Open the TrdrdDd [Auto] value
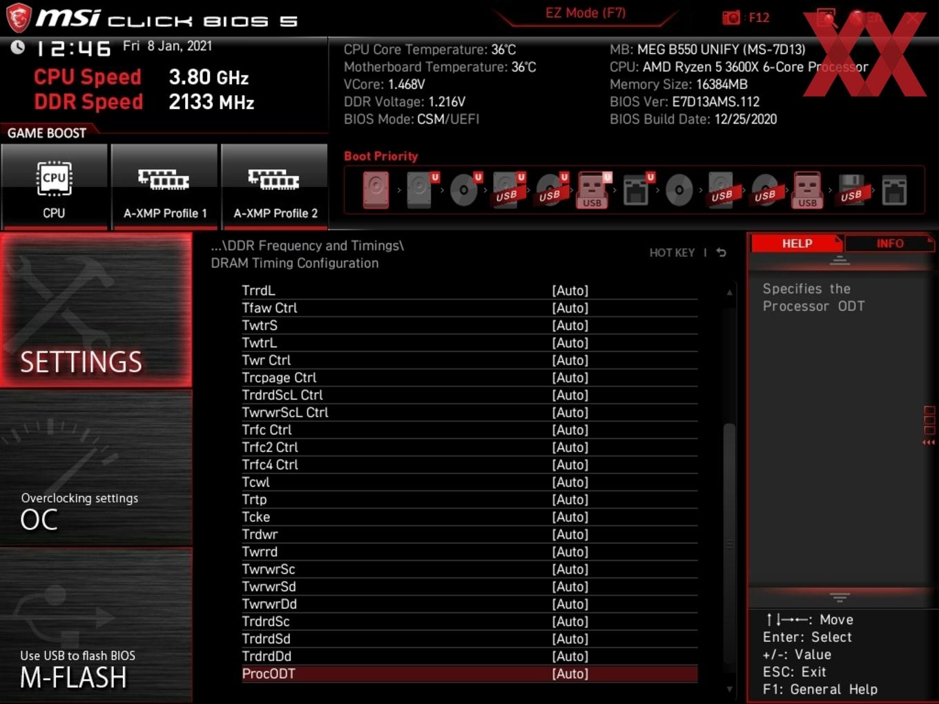Image resolution: width=939 pixels, height=704 pixels. pyautogui.click(x=570, y=656)
